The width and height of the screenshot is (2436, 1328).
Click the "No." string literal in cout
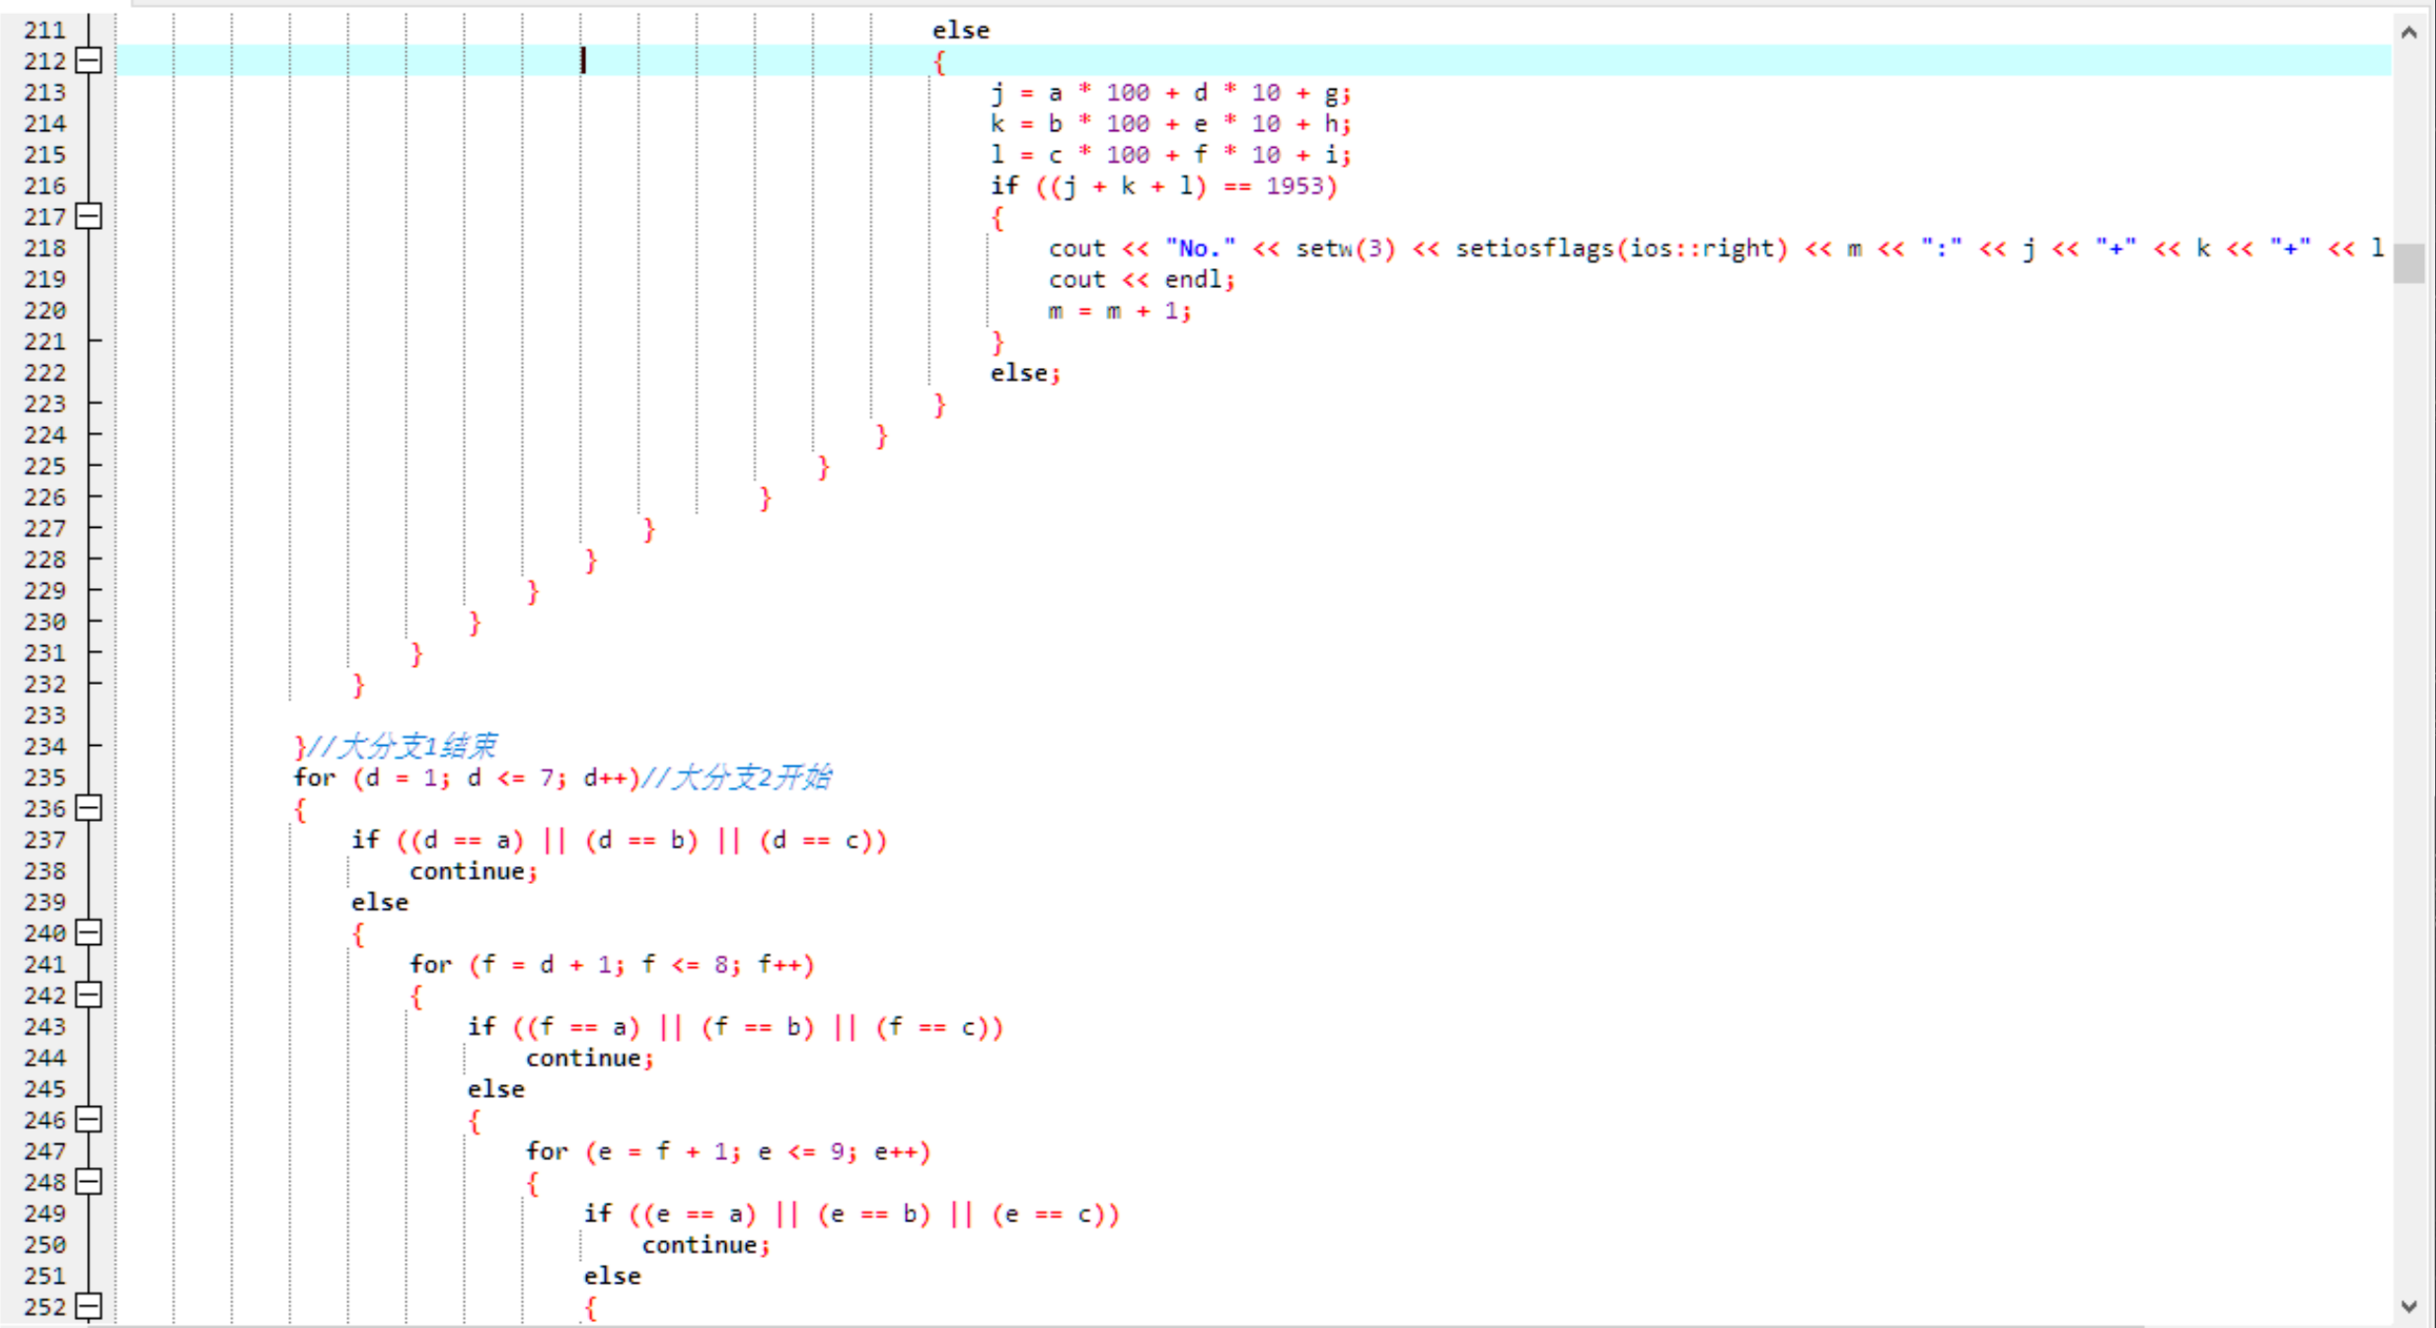[1200, 249]
